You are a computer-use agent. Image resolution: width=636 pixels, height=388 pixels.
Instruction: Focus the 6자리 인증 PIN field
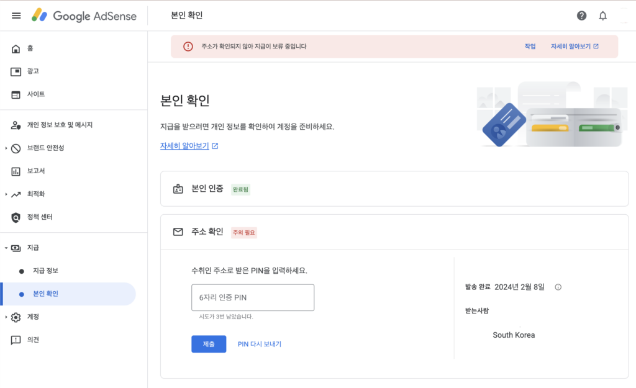[253, 297]
